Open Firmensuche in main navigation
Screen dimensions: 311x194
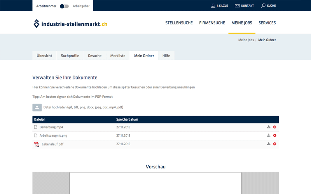click(x=212, y=23)
